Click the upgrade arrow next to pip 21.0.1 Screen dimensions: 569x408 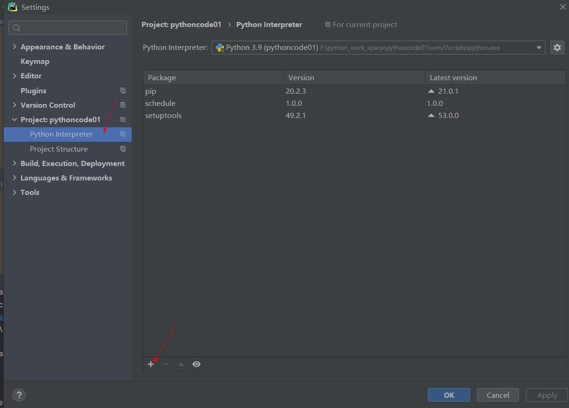pos(430,91)
